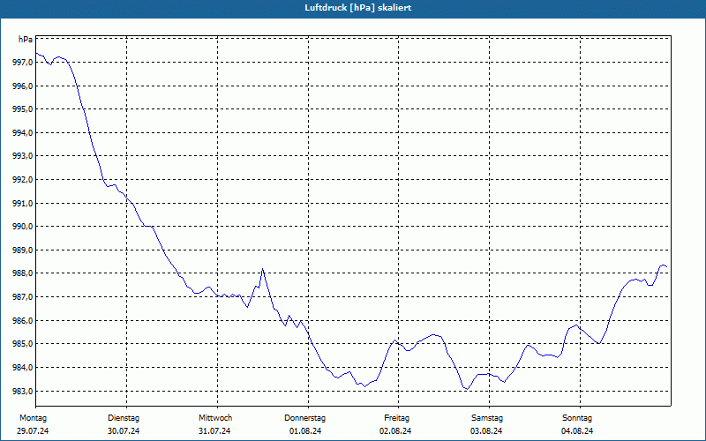Click the 990,0 axis value
This screenshot has height=441, width=706.
click(22, 227)
